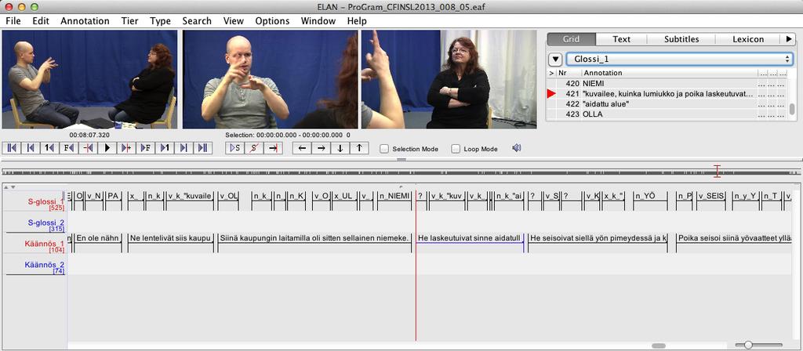Select the n_YÖ annotation on timeline
Screen dimensions: 803x351
coord(650,195)
